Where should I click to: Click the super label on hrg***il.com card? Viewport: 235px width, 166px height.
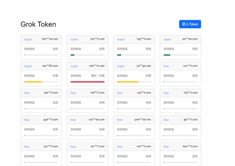tap(121, 39)
